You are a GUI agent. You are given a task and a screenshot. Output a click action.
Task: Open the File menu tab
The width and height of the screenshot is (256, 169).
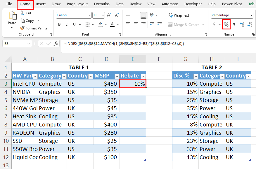[9, 4]
